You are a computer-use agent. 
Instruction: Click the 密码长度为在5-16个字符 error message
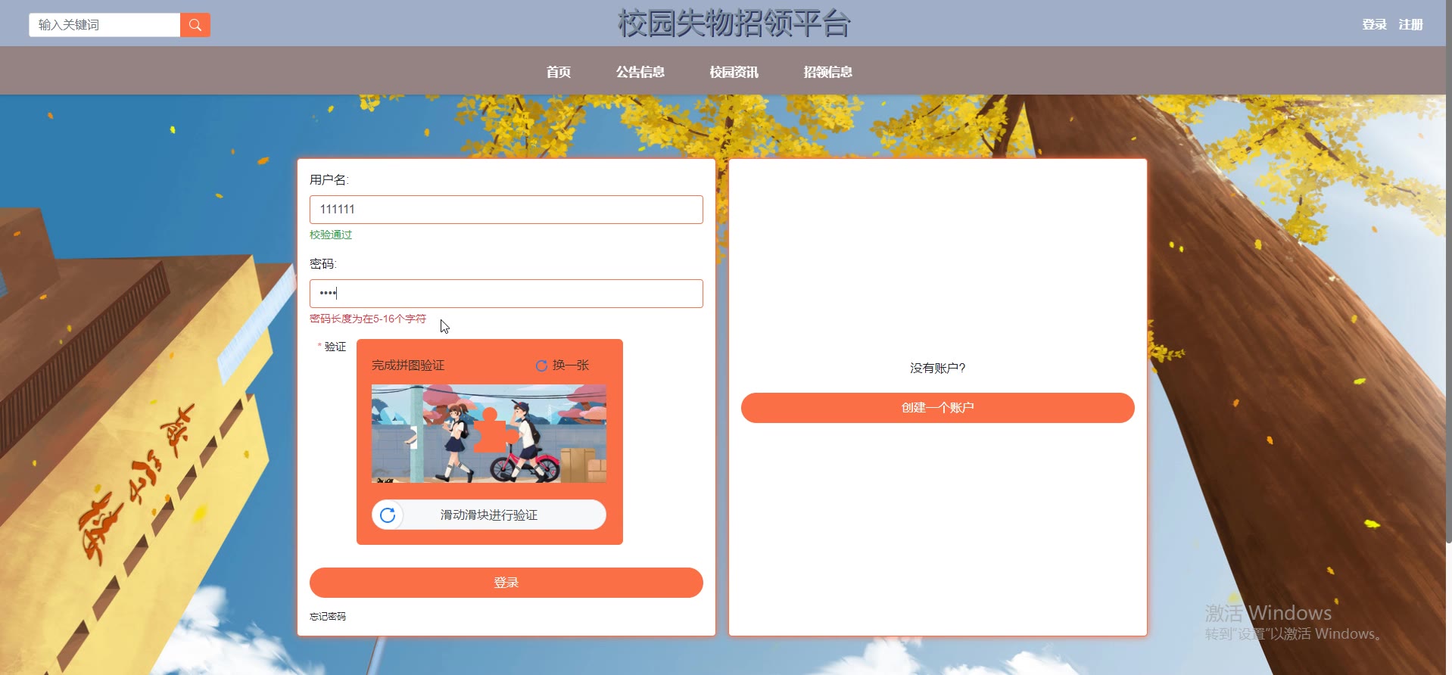[368, 319]
